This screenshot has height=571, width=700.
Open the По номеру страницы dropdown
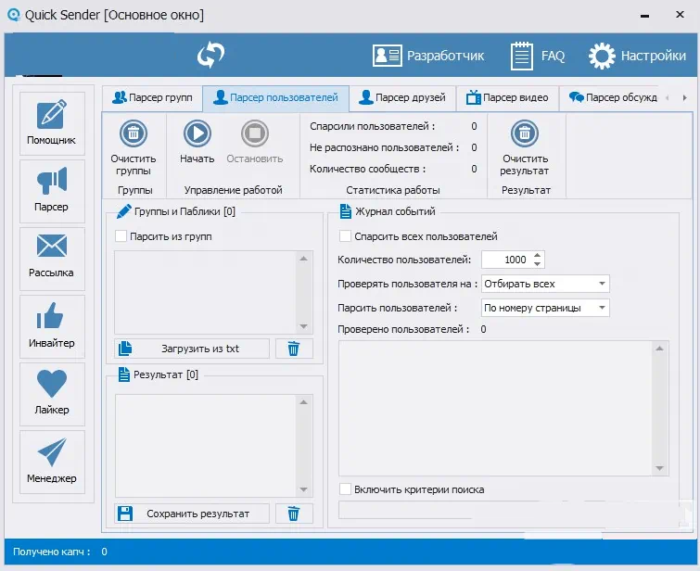click(x=545, y=308)
